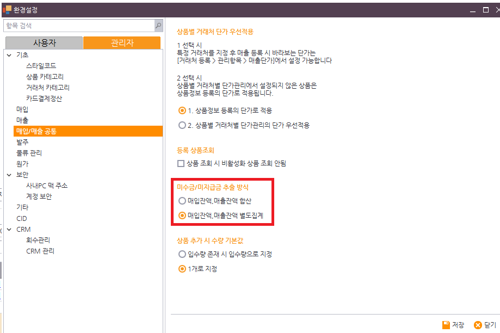
Task: Maximize the 환경설정 window
Action: coord(486,9)
